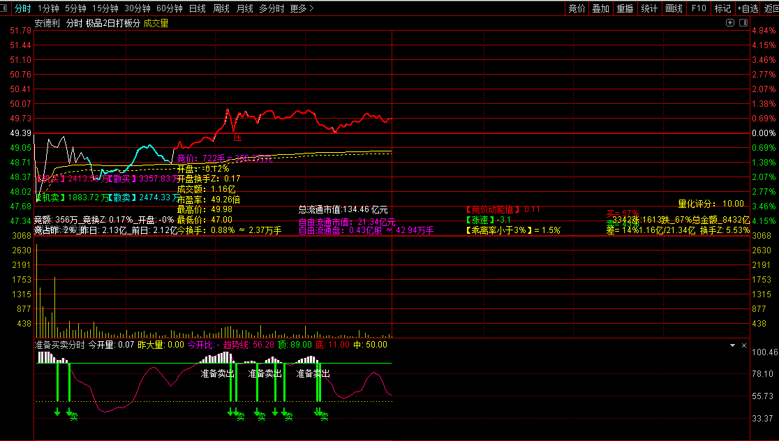779x441 pixels.
Task: Click the 100.46 indicator scale value
Action: 765,352
